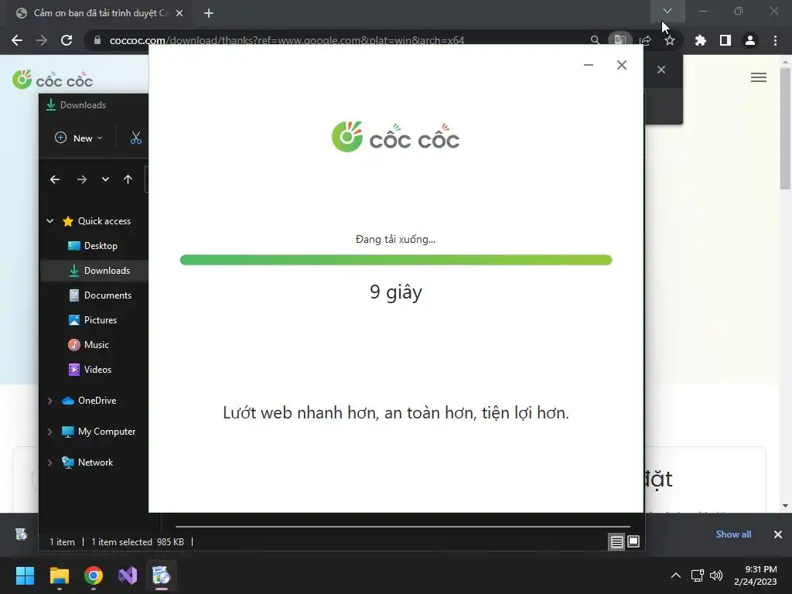Expand the OneDrive tree node
This screenshot has height=594, width=792.
click(x=50, y=401)
